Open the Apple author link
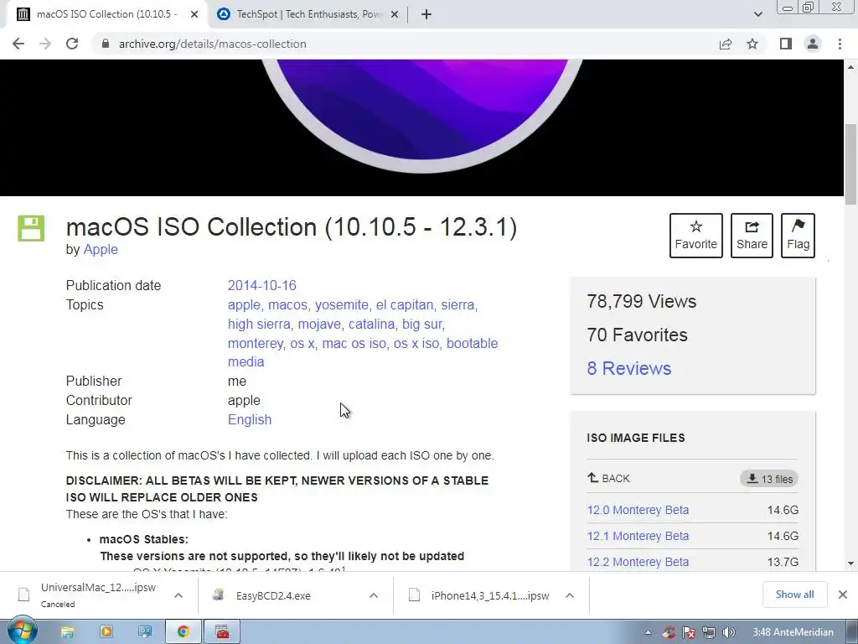This screenshot has width=858, height=644. pos(101,249)
